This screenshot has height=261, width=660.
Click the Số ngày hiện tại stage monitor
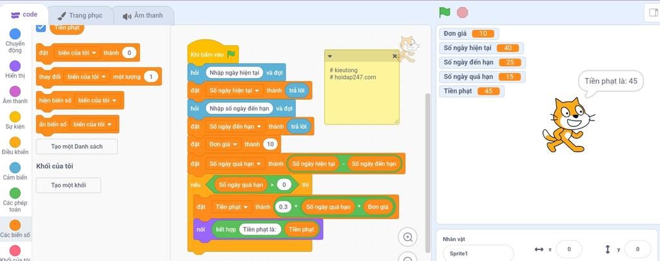pos(481,48)
